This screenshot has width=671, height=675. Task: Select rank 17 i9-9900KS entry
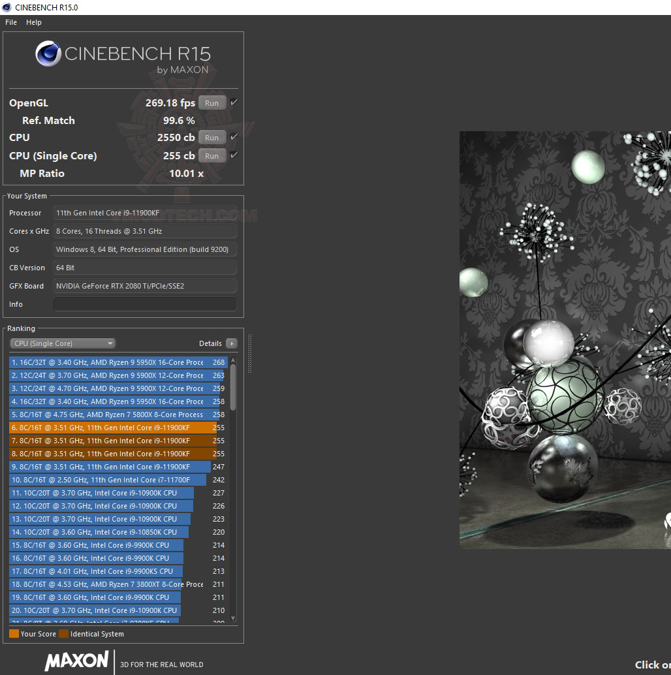tap(118, 571)
